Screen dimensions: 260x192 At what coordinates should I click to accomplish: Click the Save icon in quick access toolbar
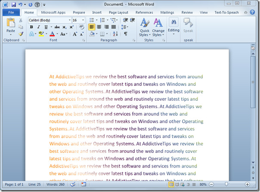point(14,4)
